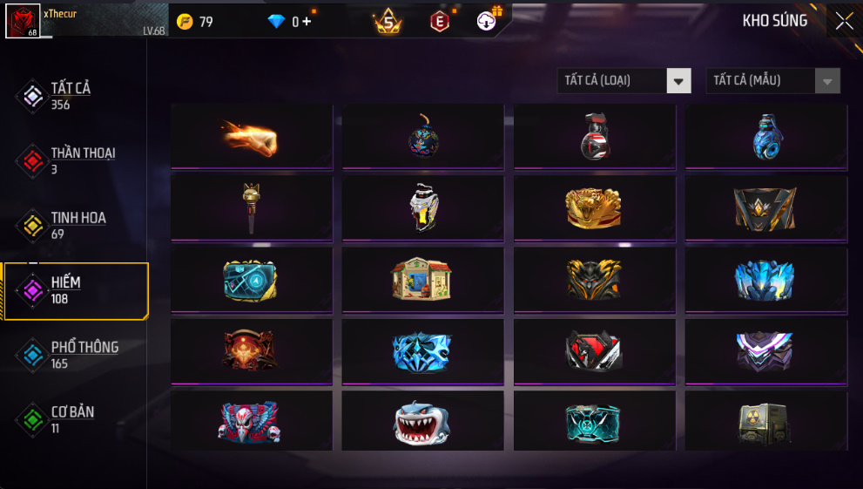Pick the golden tiger loot box skin
The width and height of the screenshot is (863, 489).
[595, 207]
